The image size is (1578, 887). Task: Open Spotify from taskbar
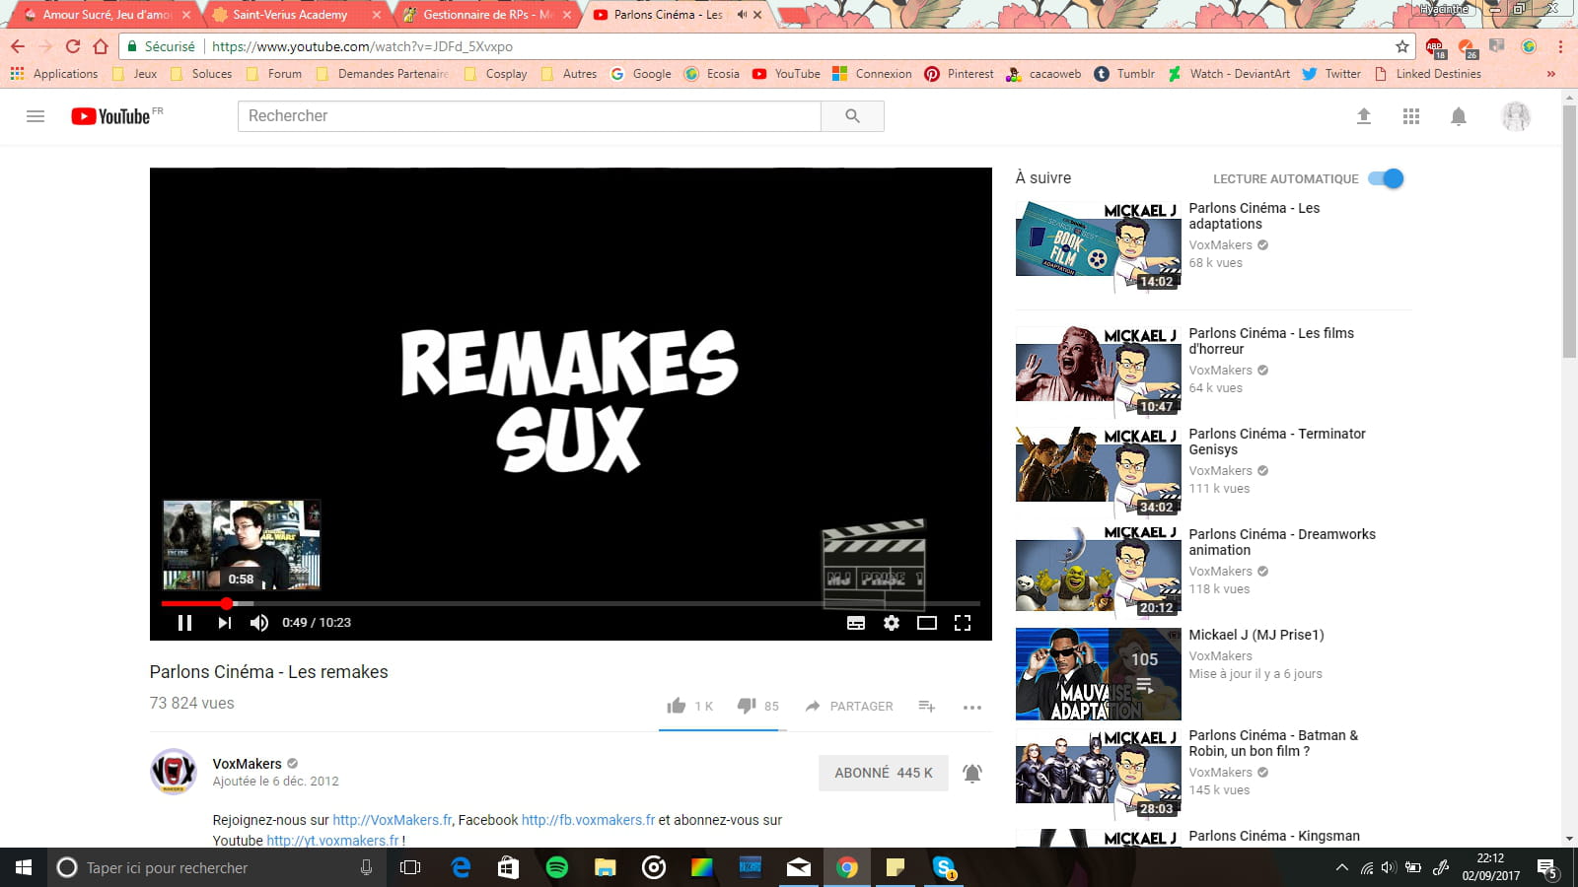click(557, 867)
